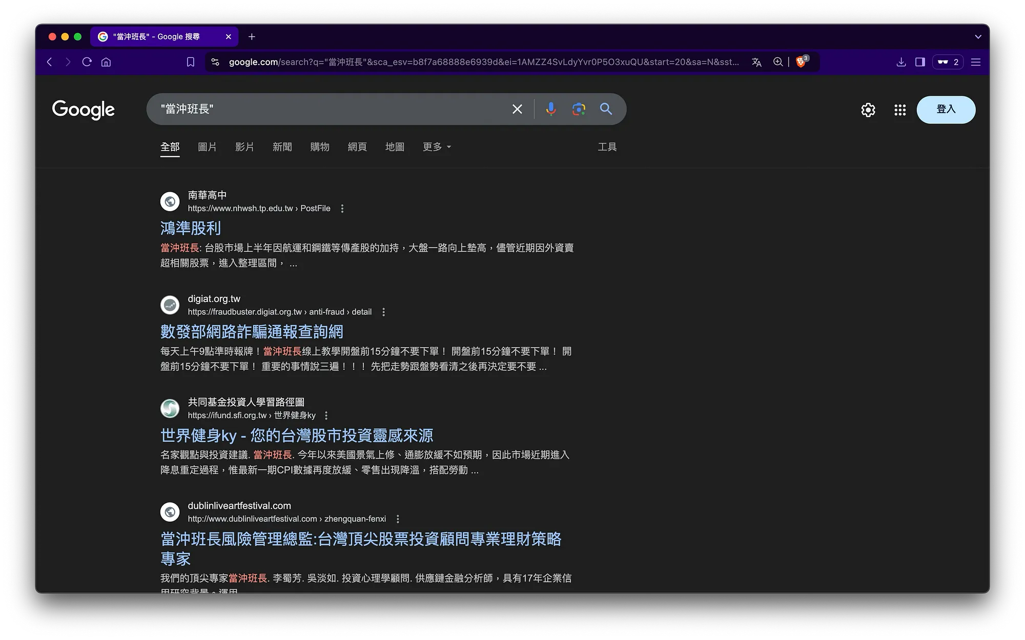Switch to the 圖片 tab

pyautogui.click(x=207, y=147)
